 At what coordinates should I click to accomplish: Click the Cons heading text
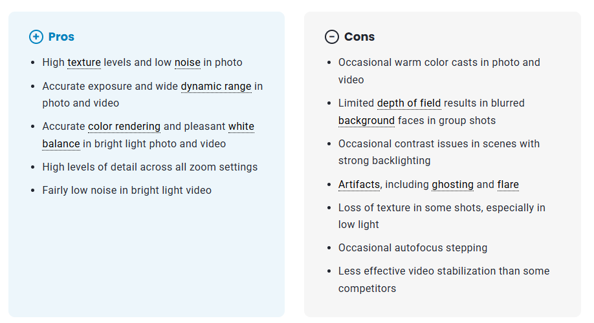[x=360, y=37]
